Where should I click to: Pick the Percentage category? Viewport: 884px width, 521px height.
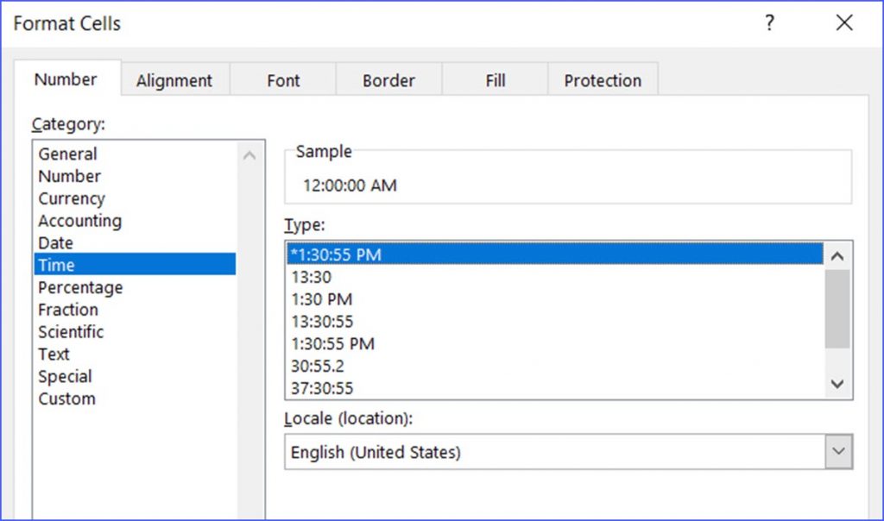click(x=80, y=287)
